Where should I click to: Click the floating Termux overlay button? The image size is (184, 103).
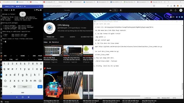(x=23, y=14)
